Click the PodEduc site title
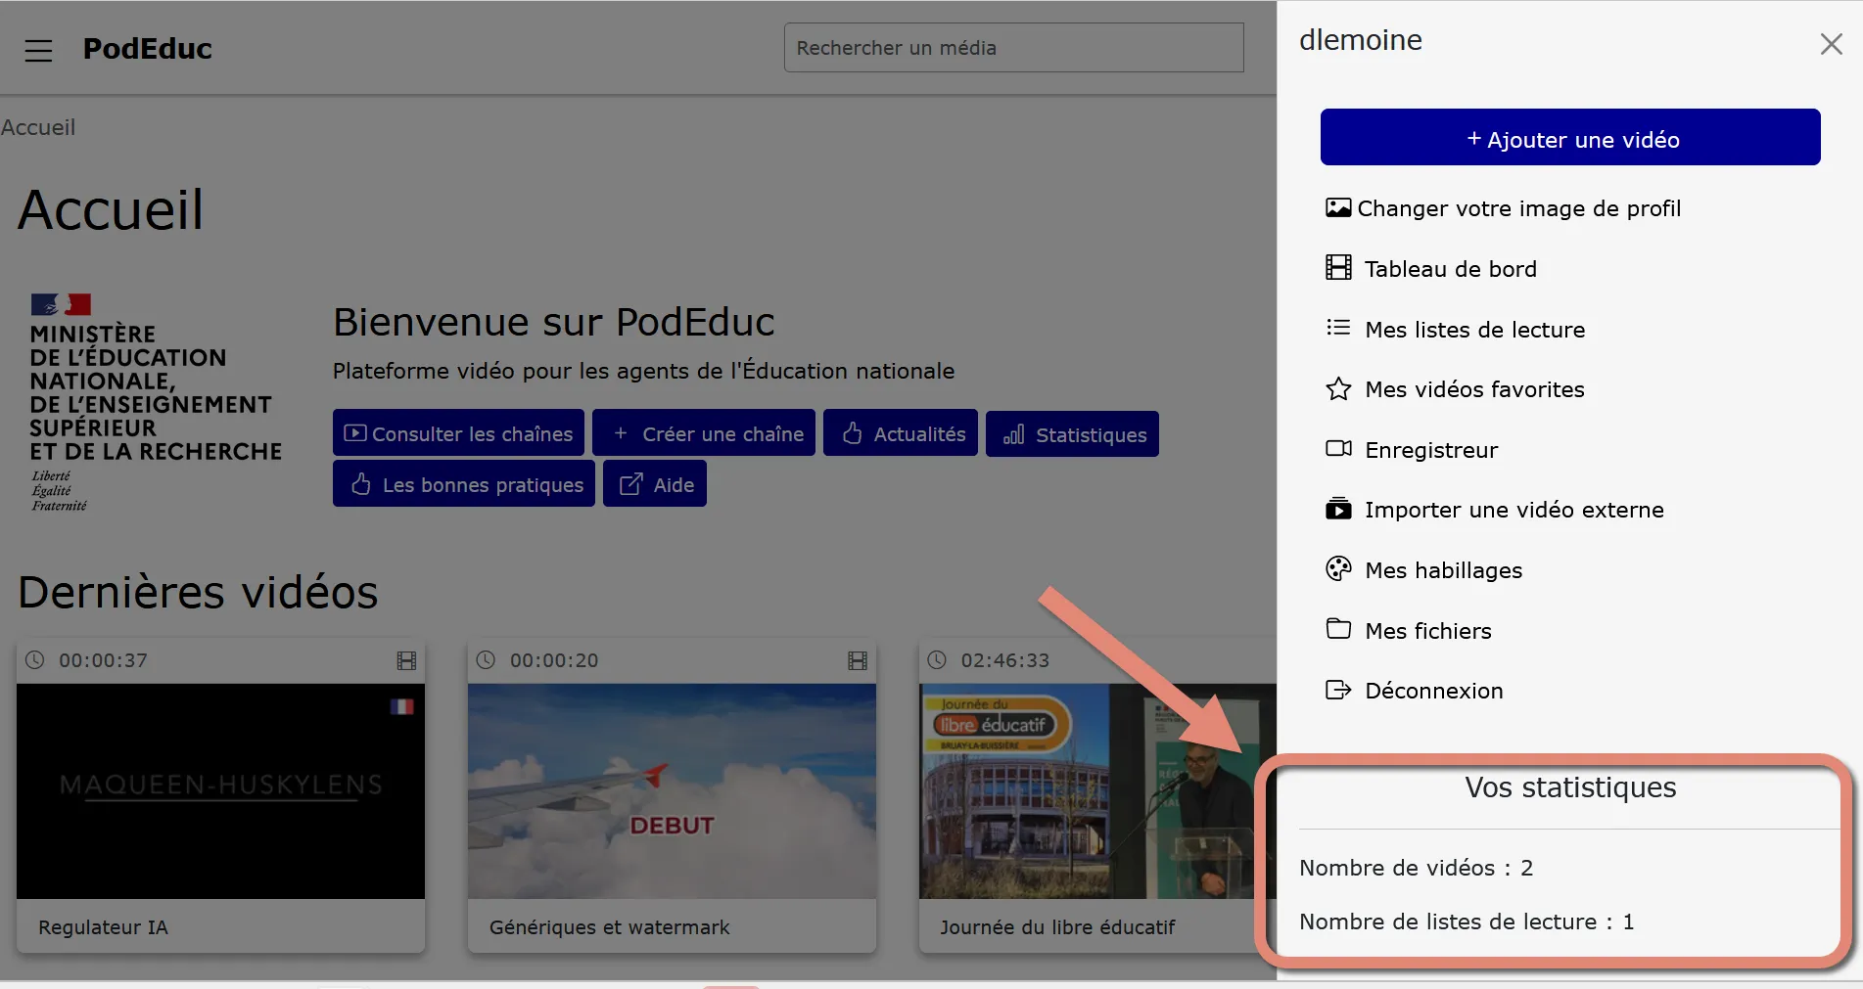The height and width of the screenshot is (989, 1863). (147, 49)
